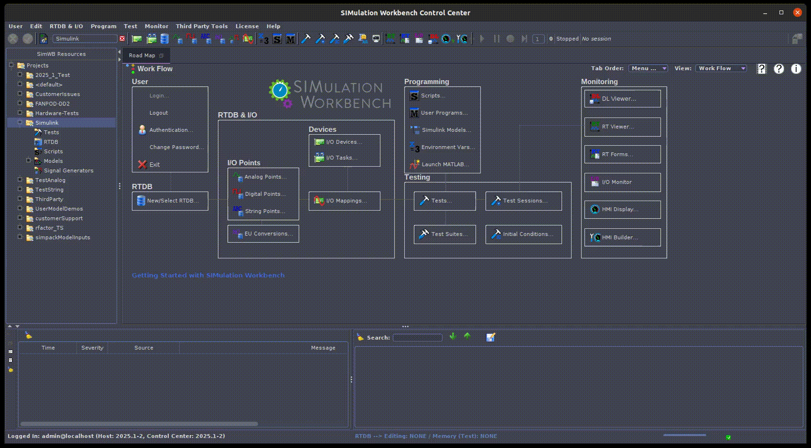The height and width of the screenshot is (448, 811).
Task: Click the broom icon above message table
Action: click(x=29, y=336)
